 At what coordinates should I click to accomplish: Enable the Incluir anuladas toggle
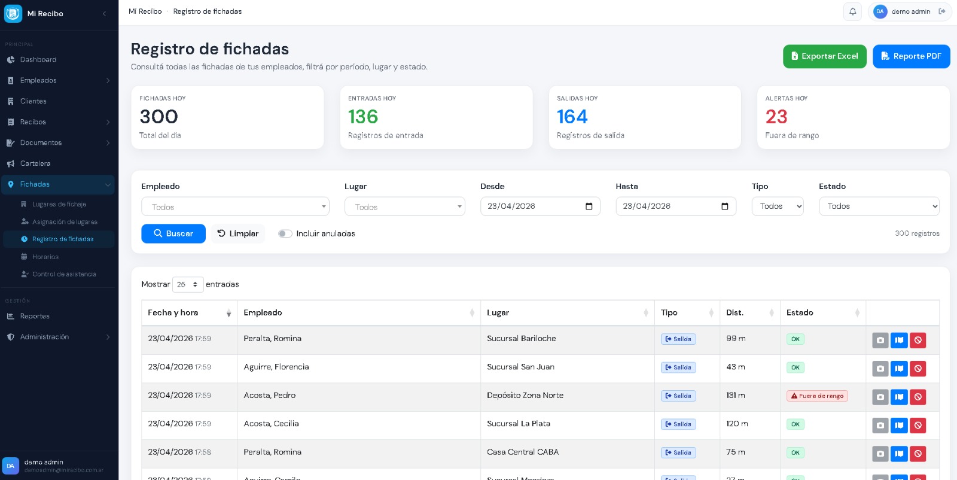coord(285,234)
